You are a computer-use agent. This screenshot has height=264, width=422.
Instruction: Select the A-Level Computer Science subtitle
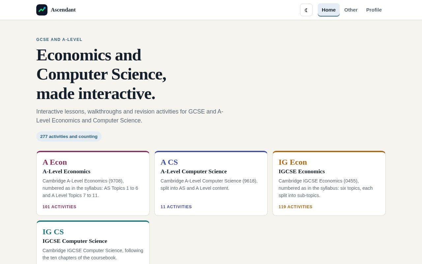[x=194, y=171]
